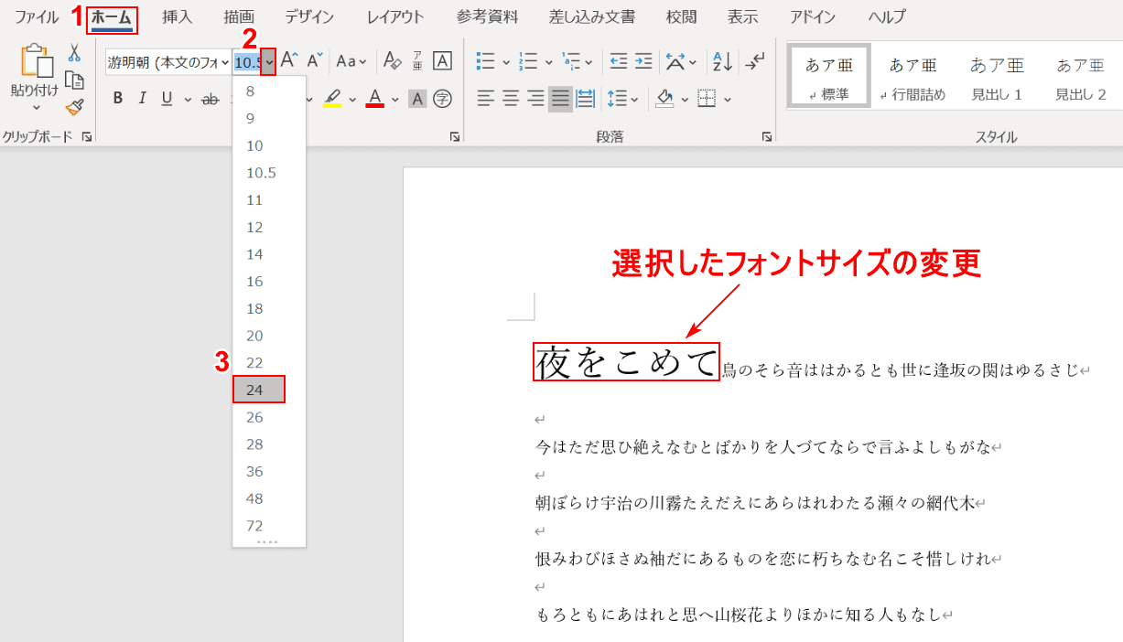Click the show paragraph marks icon
The height and width of the screenshot is (642, 1123).
[754, 61]
